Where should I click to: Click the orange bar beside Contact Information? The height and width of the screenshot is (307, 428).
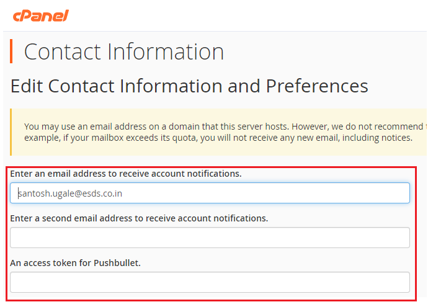pyautogui.click(x=11, y=51)
